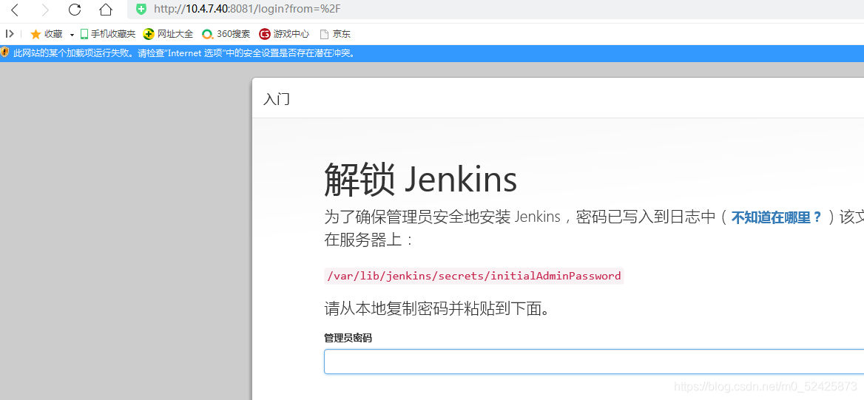Open 360搜索 bookmark

pyautogui.click(x=226, y=34)
